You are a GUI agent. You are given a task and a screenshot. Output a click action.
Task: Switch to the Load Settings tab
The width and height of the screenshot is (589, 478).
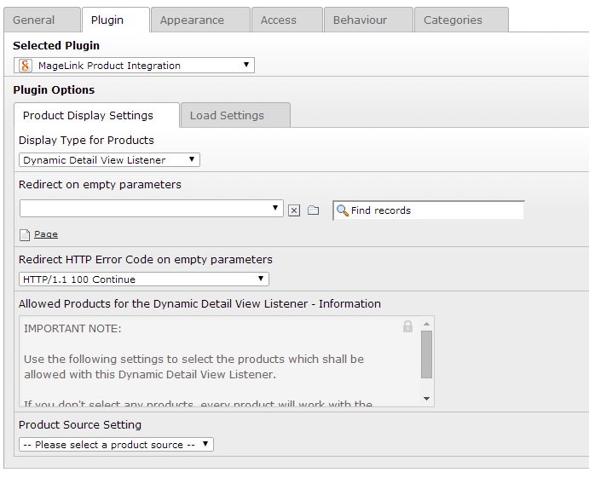tap(227, 116)
